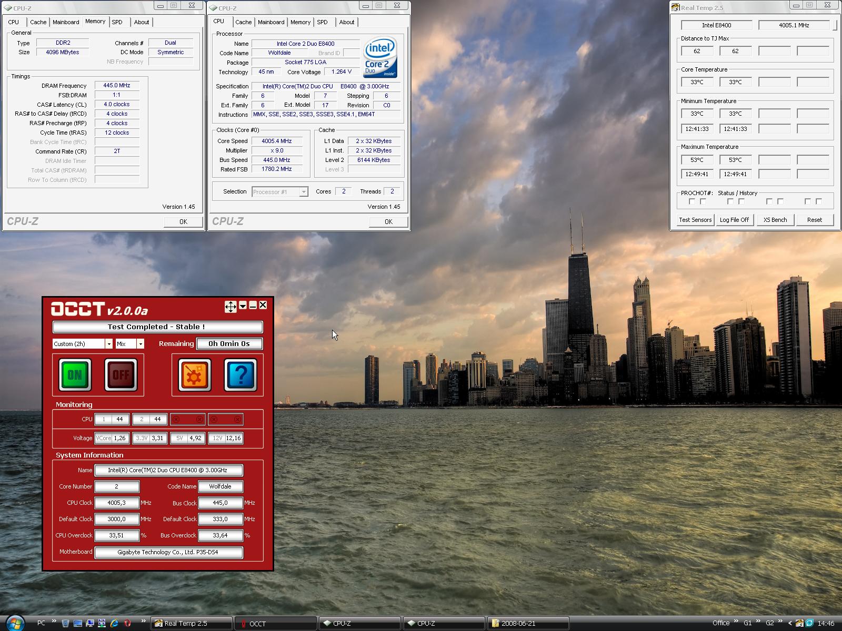Expand PC toolbar chevron in taskbar
The height and width of the screenshot is (631, 842).
(54, 622)
